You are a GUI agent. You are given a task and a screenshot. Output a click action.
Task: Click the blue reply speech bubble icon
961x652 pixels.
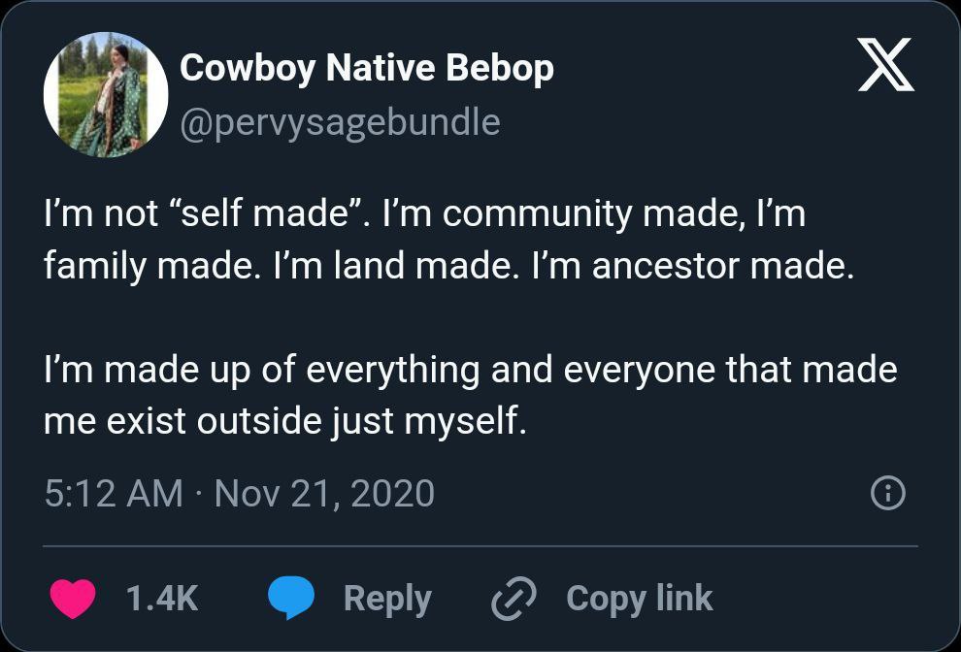tap(291, 599)
